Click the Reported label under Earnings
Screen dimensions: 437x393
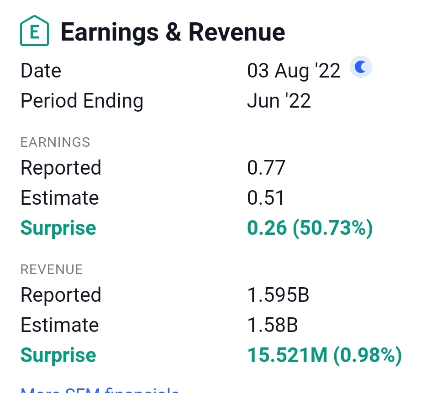click(x=61, y=167)
